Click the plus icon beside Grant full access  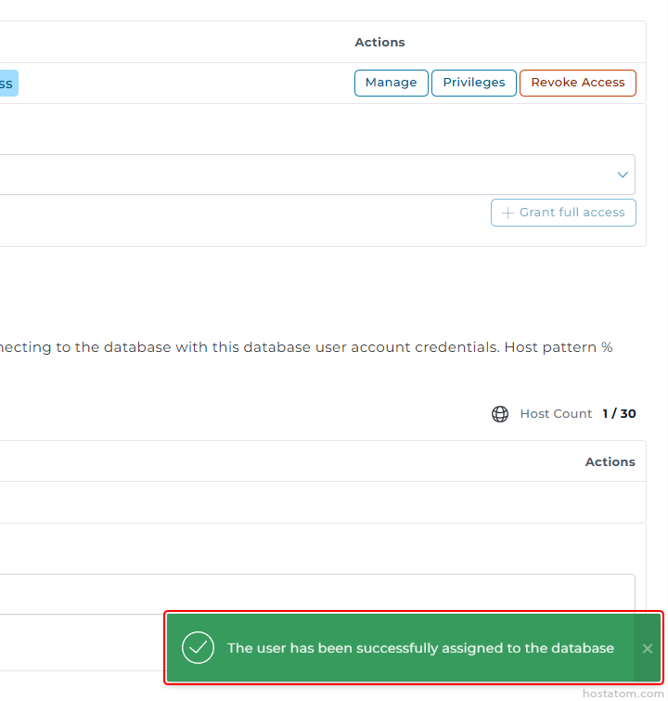507,213
